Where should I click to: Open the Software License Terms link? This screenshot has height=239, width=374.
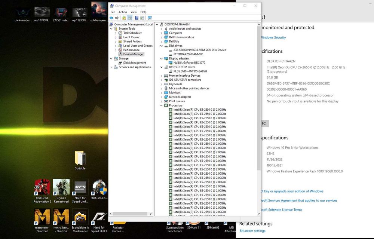(282, 210)
